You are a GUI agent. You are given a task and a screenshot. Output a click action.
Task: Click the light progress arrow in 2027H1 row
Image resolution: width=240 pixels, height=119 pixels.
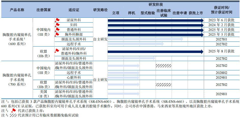145,39
